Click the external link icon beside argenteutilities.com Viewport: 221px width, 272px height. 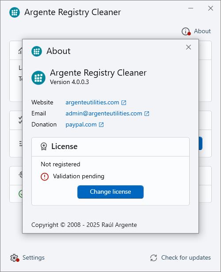124,103
